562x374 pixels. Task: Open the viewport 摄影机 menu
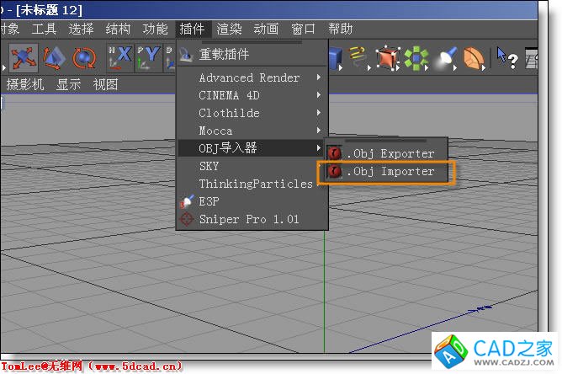(x=25, y=85)
